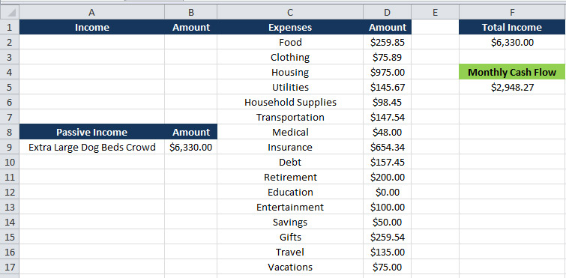The width and height of the screenshot is (566, 278).
Task: Click the Housing expense cell
Action: [x=290, y=72]
